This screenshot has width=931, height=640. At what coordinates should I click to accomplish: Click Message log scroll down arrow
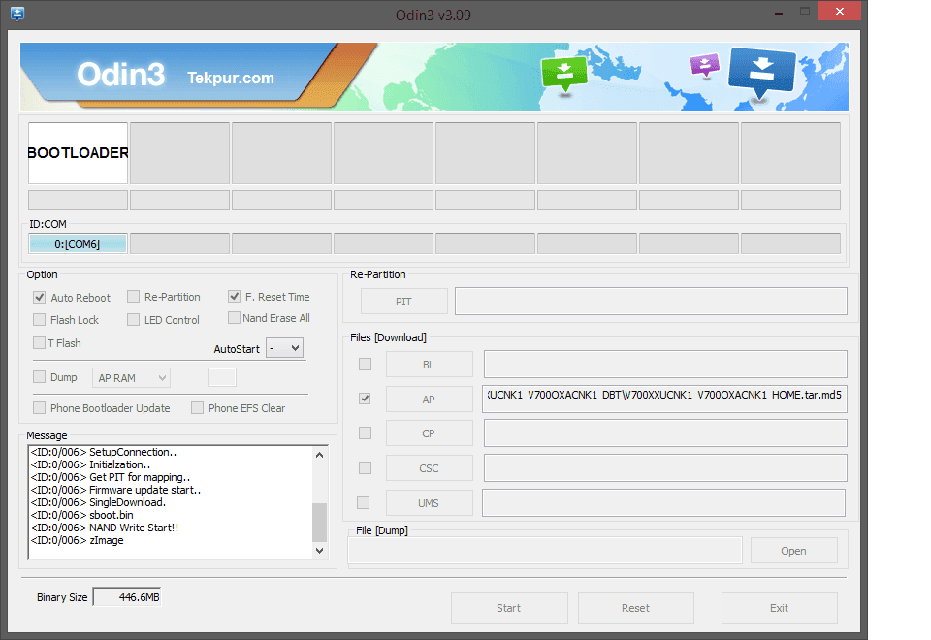(319, 551)
